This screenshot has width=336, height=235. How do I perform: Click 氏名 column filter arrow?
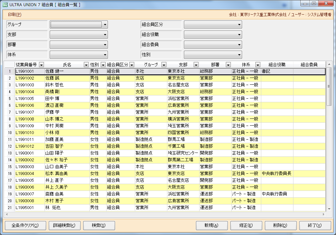(86, 65)
